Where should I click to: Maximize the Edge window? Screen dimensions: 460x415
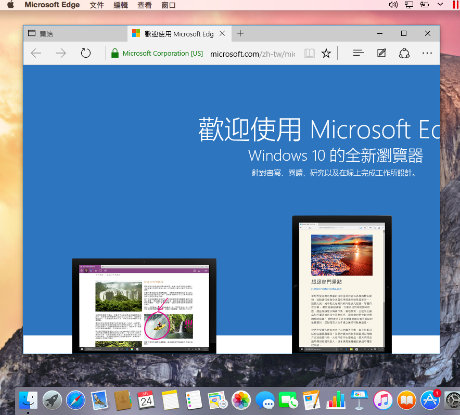pyautogui.click(x=404, y=33)
